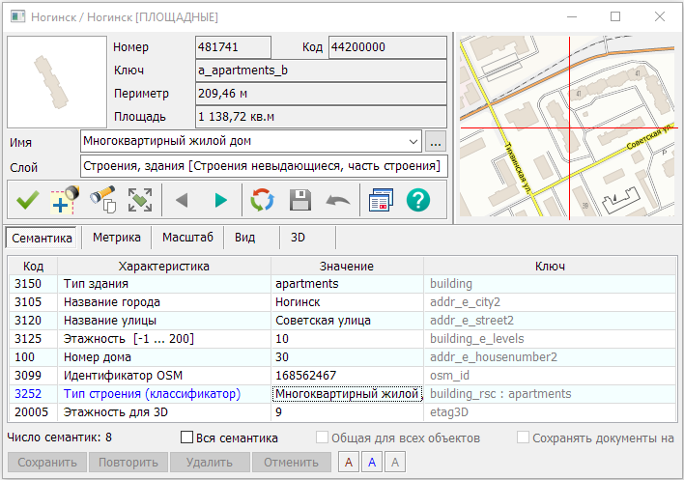684x480 pixels.
Task: Click the floppy disk save icon
Action: pyautogui.click(x=299, y=200)
